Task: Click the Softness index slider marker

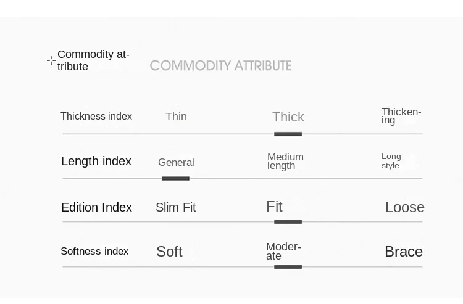Action: 288,267
